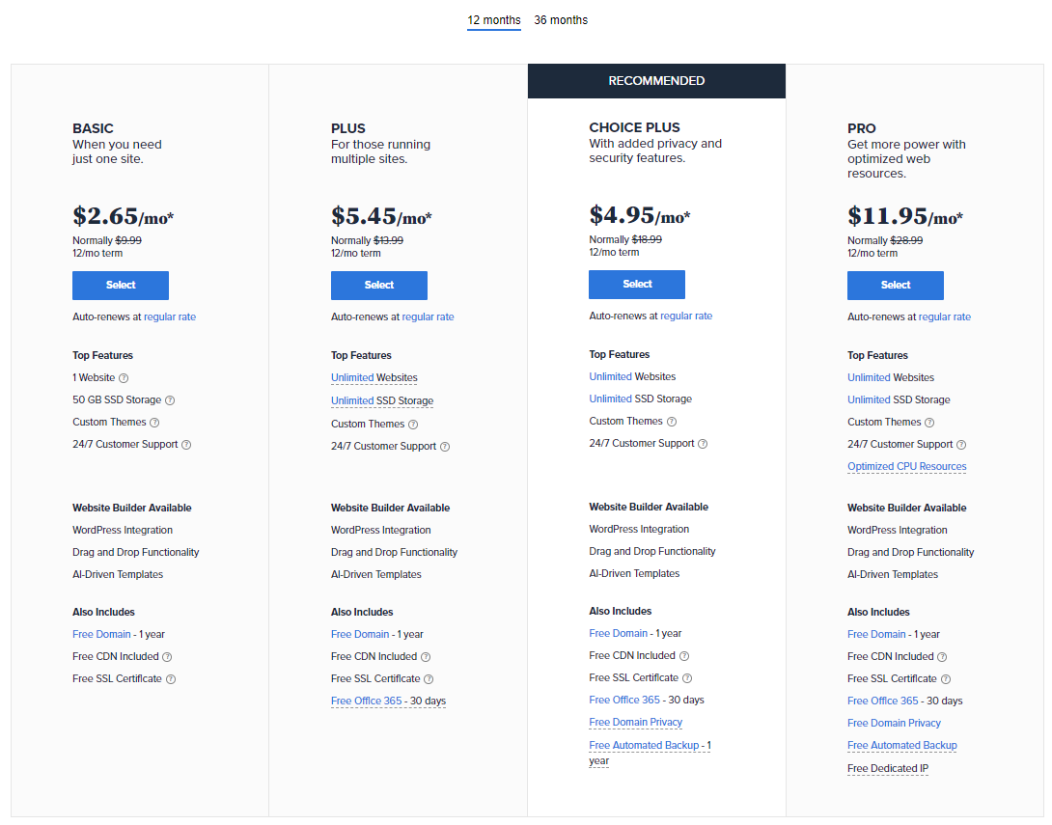Open Free Office 365 link in Choice Plus
The height and width of the screenshot is (825, 1052).
pos(624,701)
